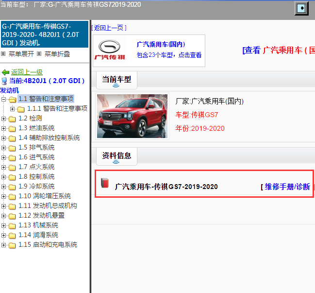The width and height of the screenshot is (315, 293).
Task: Click the folder icon of 1.8 控制系统
Action: point(12,177)
